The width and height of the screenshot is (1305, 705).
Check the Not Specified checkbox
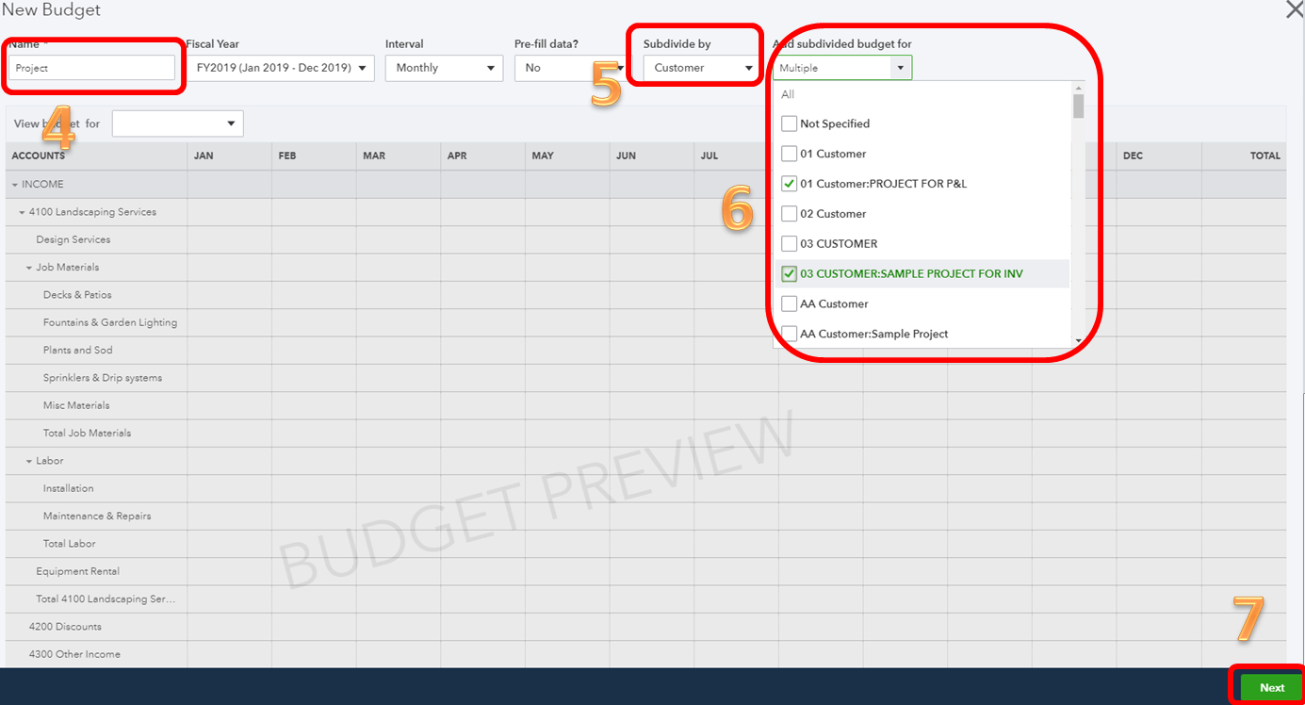tap(789, 123)
